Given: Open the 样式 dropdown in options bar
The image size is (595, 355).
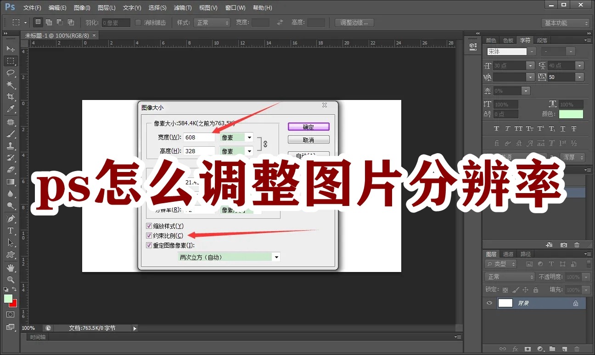Looking at the screenshot, I should [212, 22].
